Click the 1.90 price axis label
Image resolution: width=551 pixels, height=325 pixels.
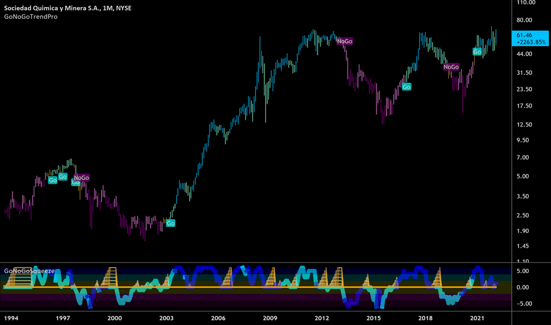pos(523,231)
